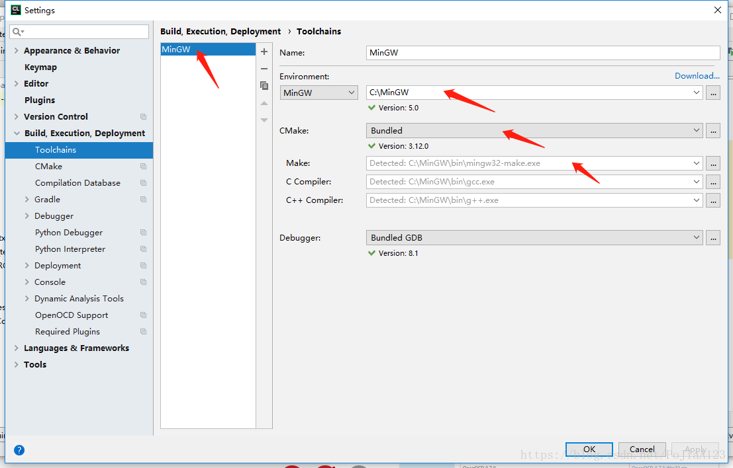Close the Settings dialog window

pyautogui.click(x=718, y=10)
